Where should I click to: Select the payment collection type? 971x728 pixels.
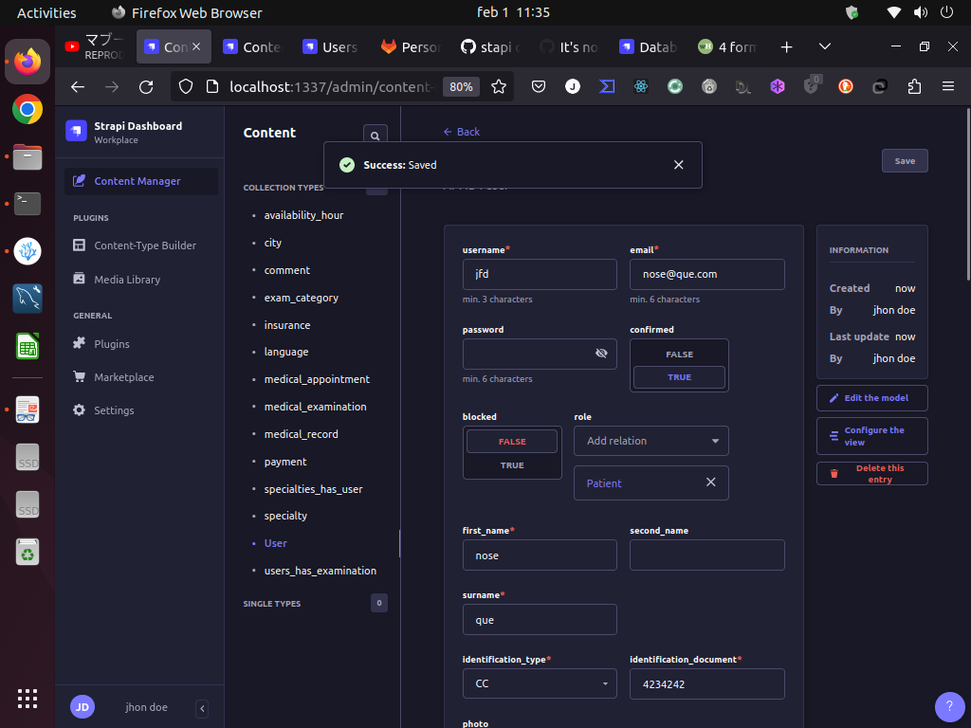click(284, 462)
